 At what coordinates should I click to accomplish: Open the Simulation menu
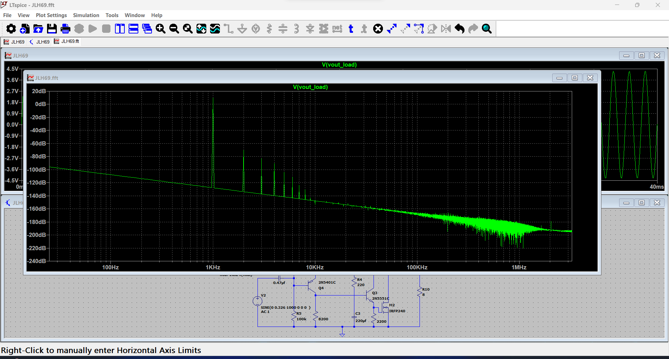[x=86, y=15]
